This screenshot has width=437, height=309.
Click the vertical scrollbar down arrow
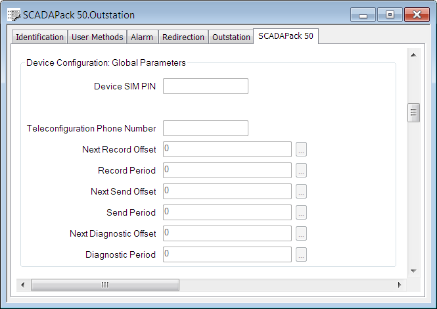413,270
